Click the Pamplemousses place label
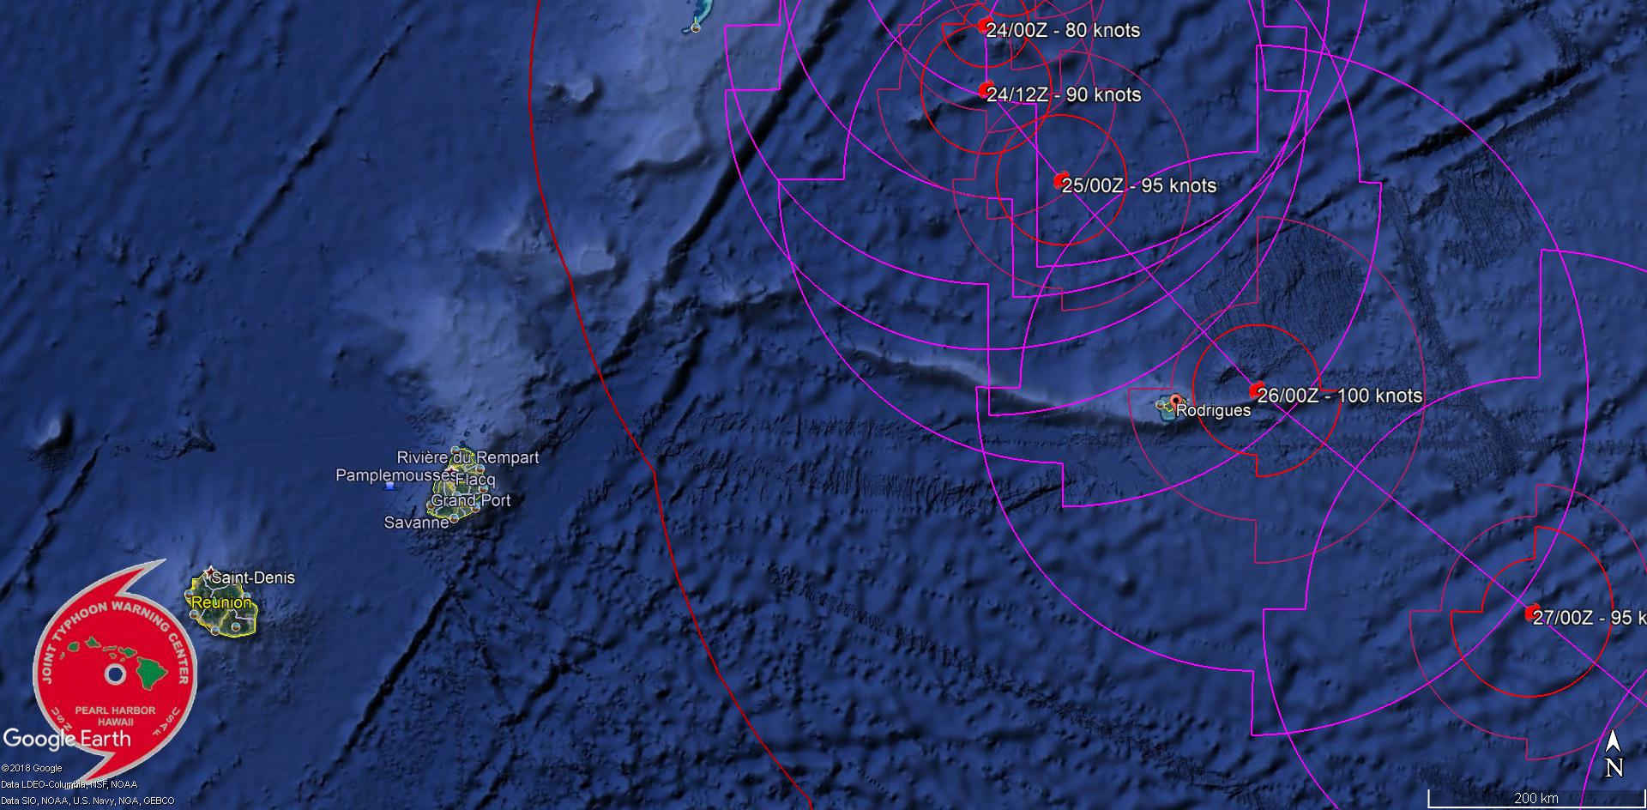The image size is (1647, 810). tap(395, 475)
